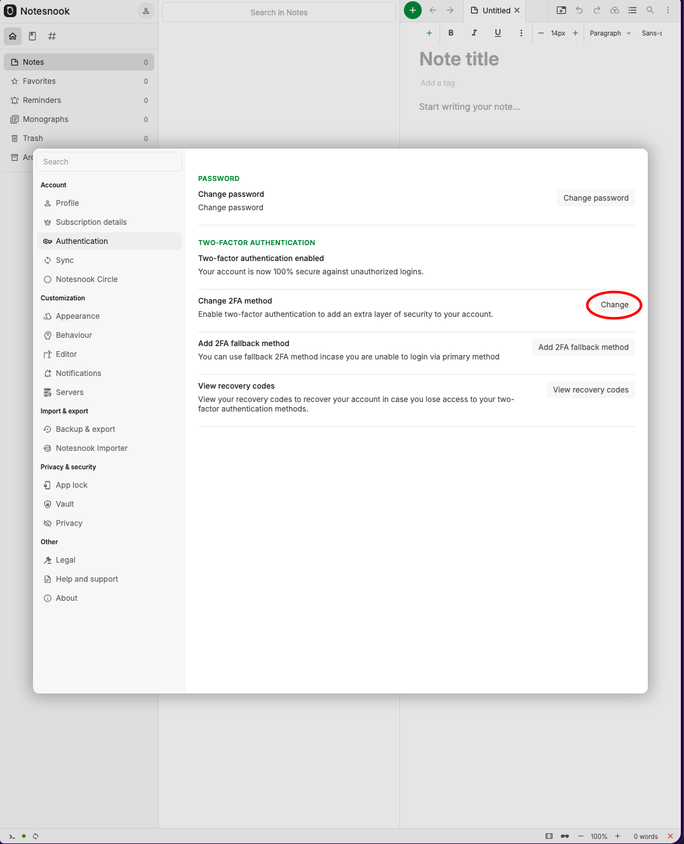Open About settings
The width and height of the screenshot is (684, 844).
pyautogui.click(x=109, y=598)
